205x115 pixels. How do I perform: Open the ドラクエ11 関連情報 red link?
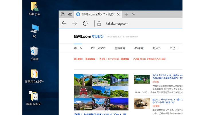tap(114, 59)
